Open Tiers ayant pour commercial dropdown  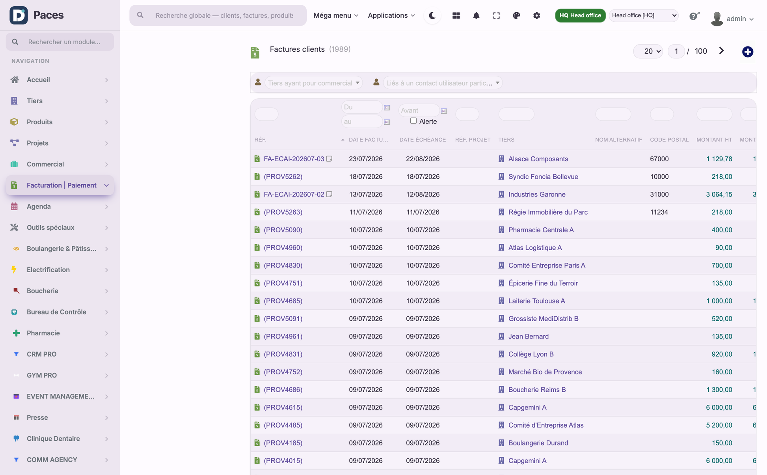point(313,83)
